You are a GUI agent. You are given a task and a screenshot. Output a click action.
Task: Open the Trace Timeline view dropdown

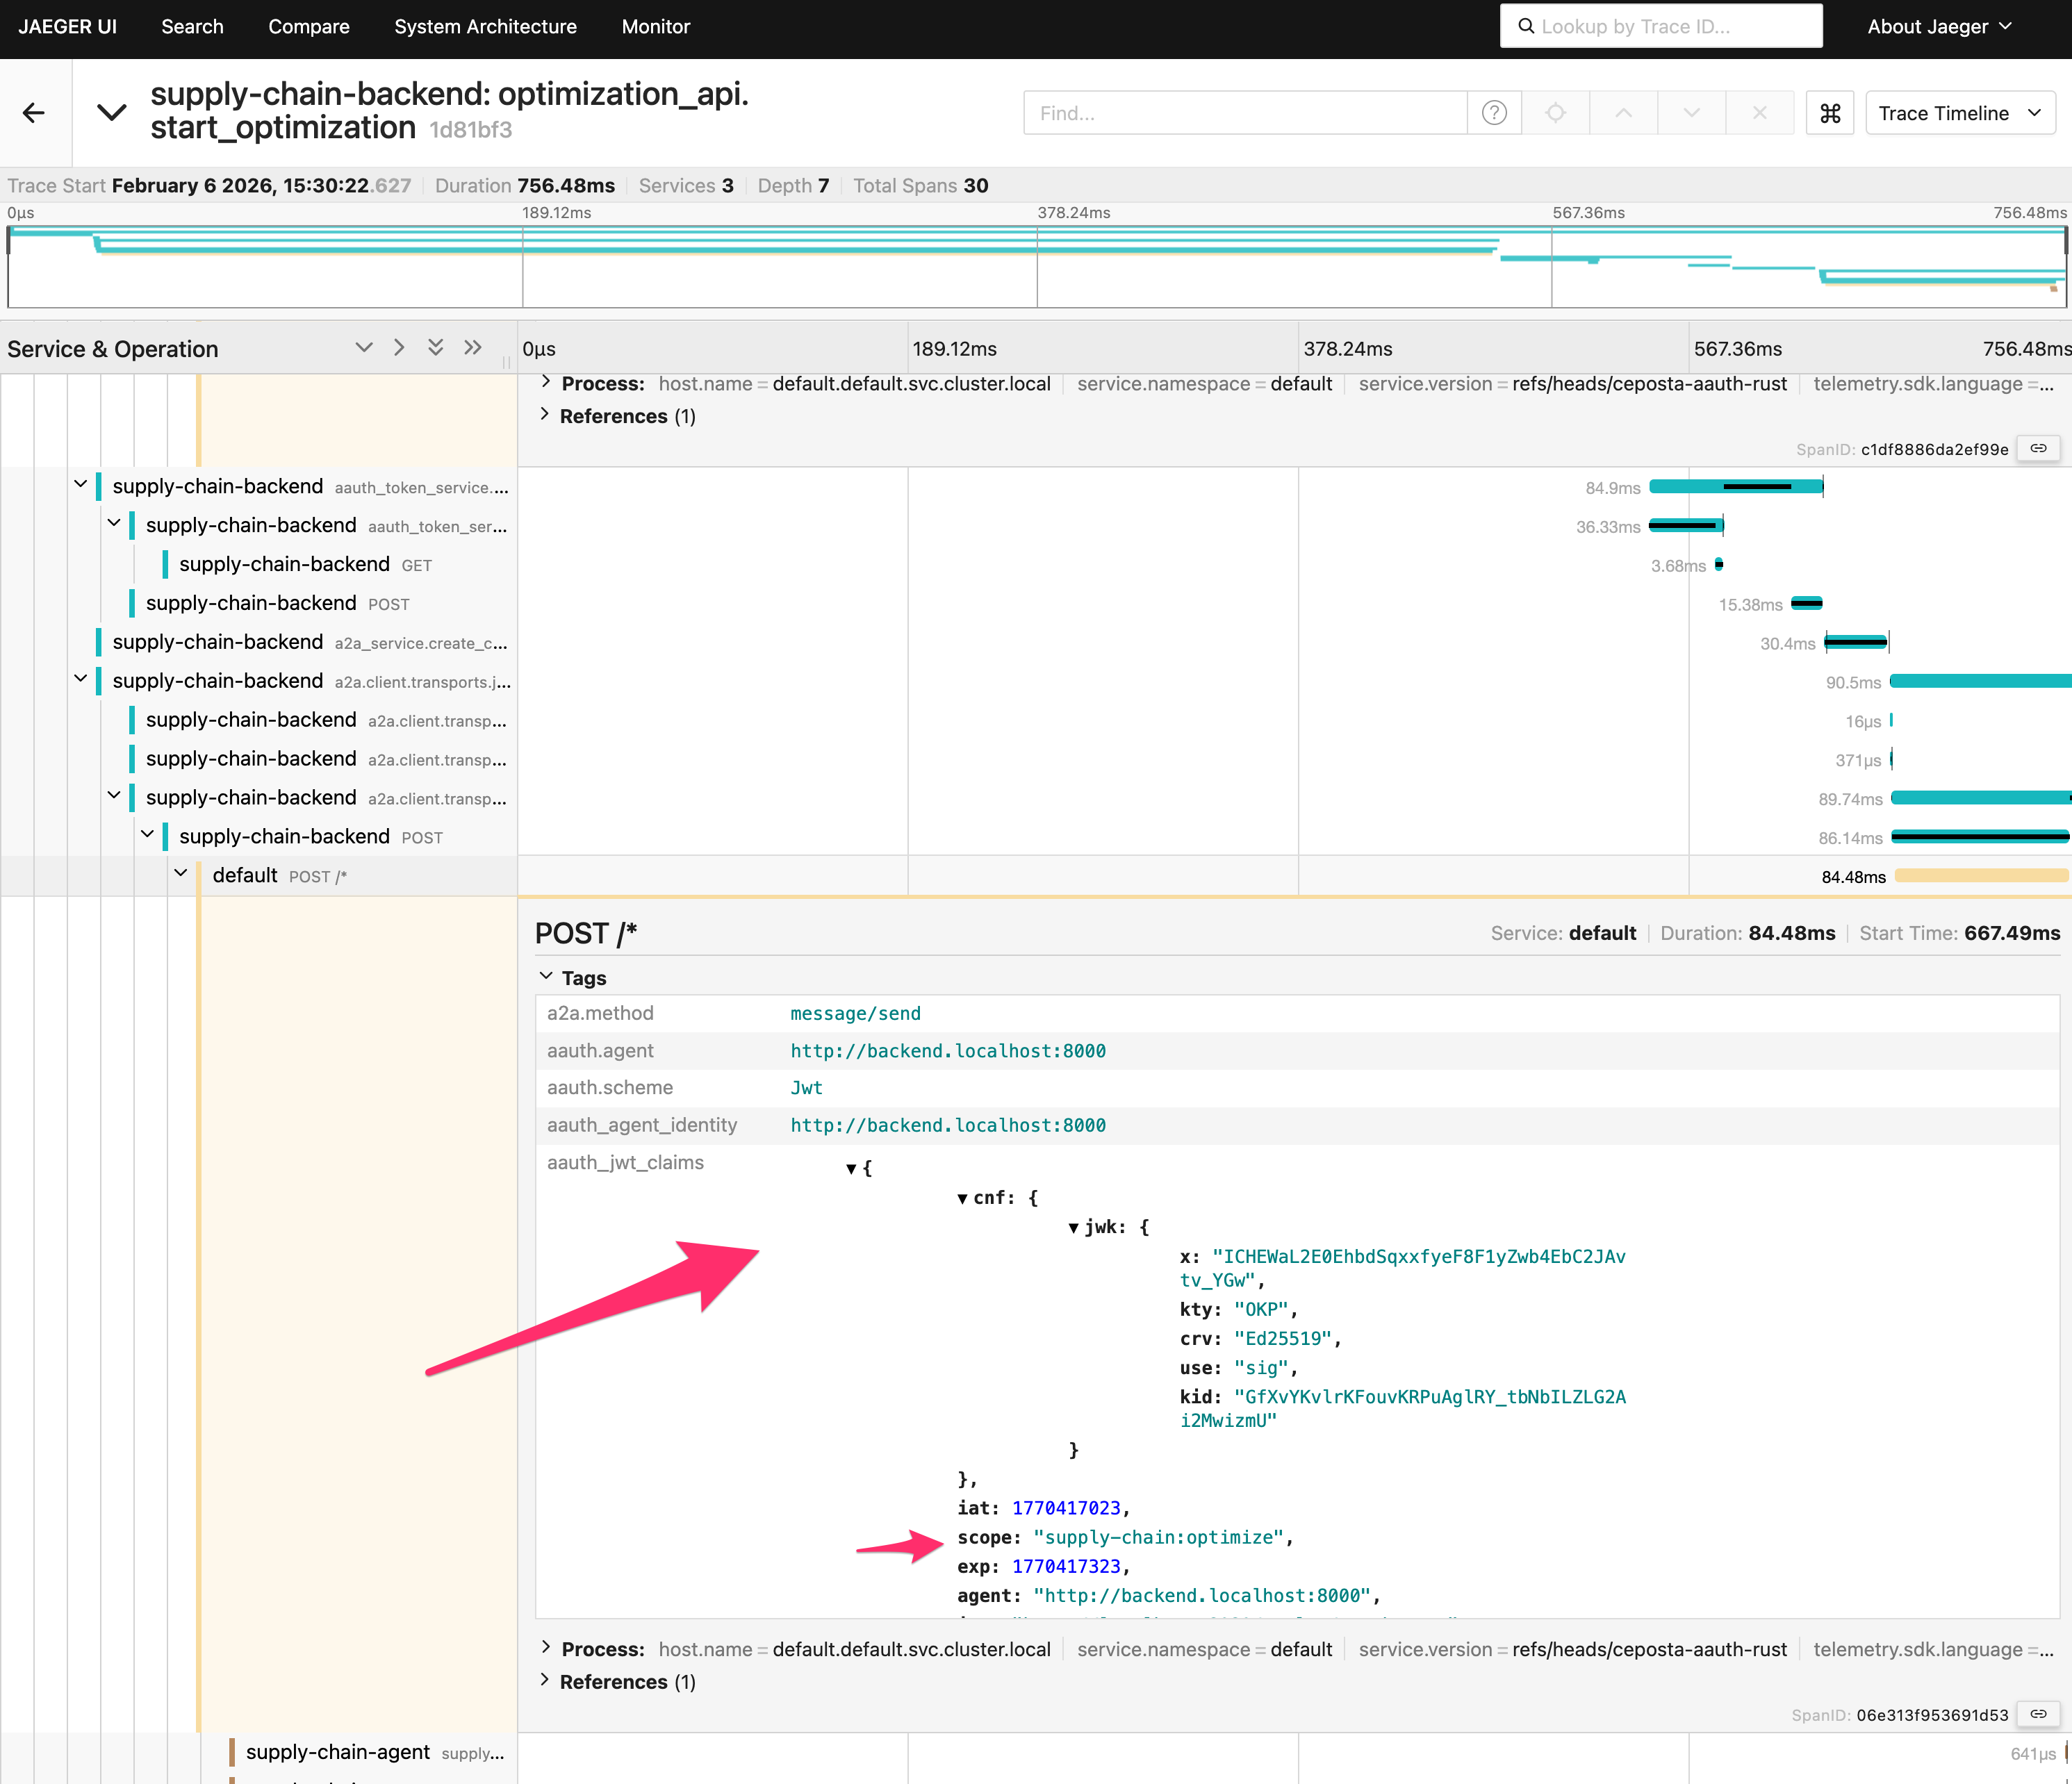coord(1959,113)
